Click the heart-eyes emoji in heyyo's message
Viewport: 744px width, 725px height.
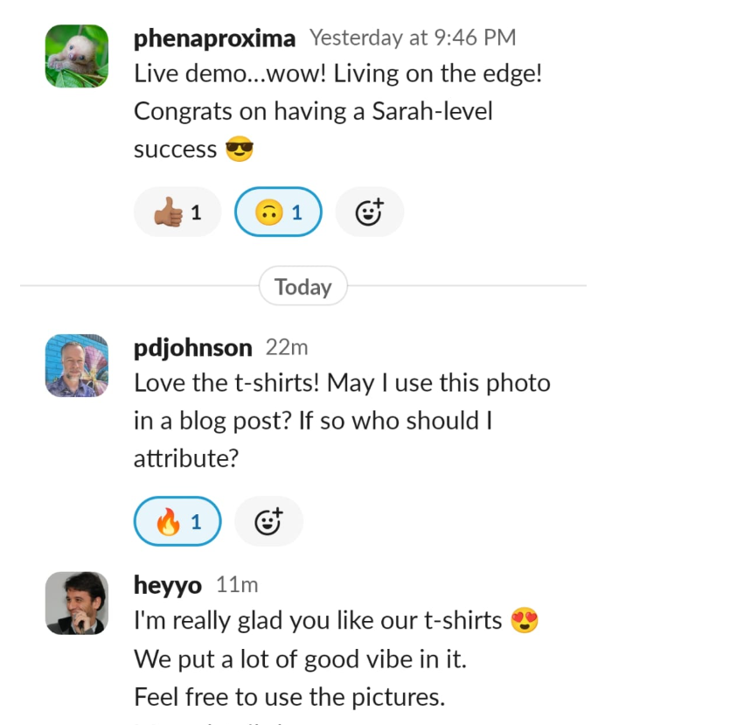(525, 622)
